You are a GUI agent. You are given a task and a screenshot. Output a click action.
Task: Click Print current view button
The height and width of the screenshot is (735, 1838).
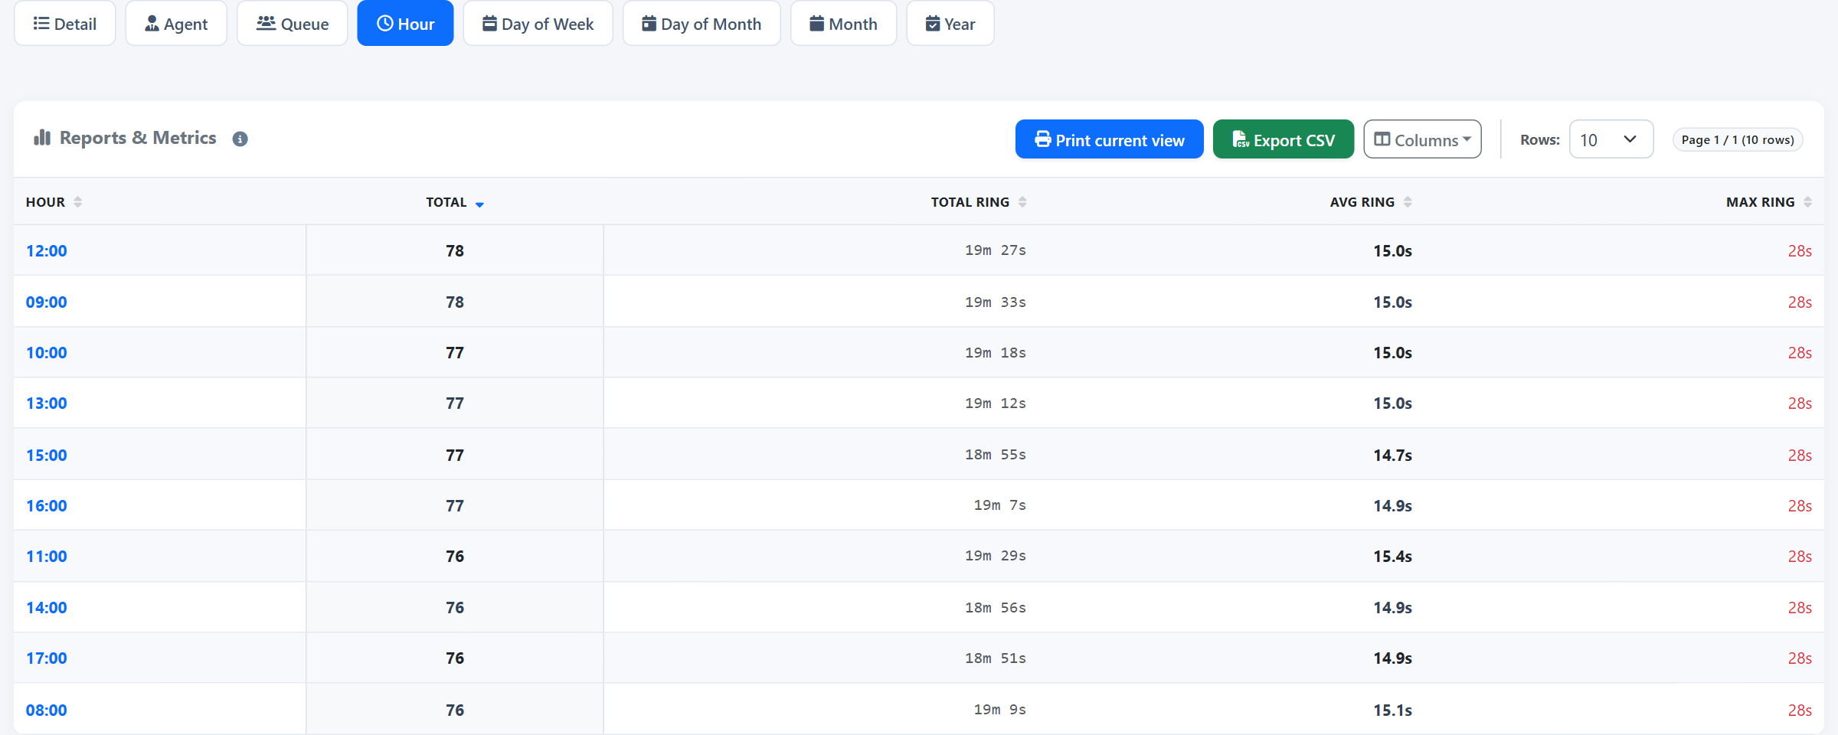tap(1109, 139)
